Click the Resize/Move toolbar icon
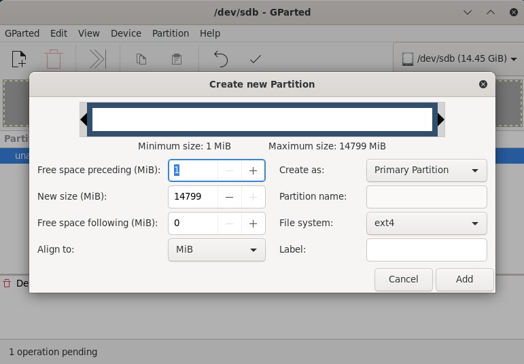 [x=97, y=59]
